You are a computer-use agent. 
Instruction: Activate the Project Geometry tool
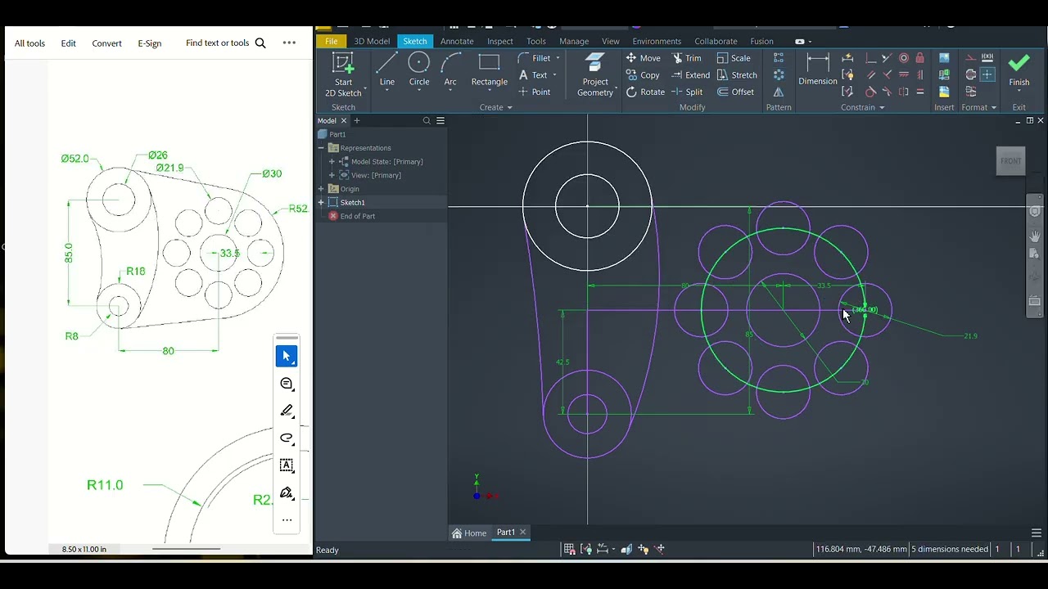click(x=595, y=74)
